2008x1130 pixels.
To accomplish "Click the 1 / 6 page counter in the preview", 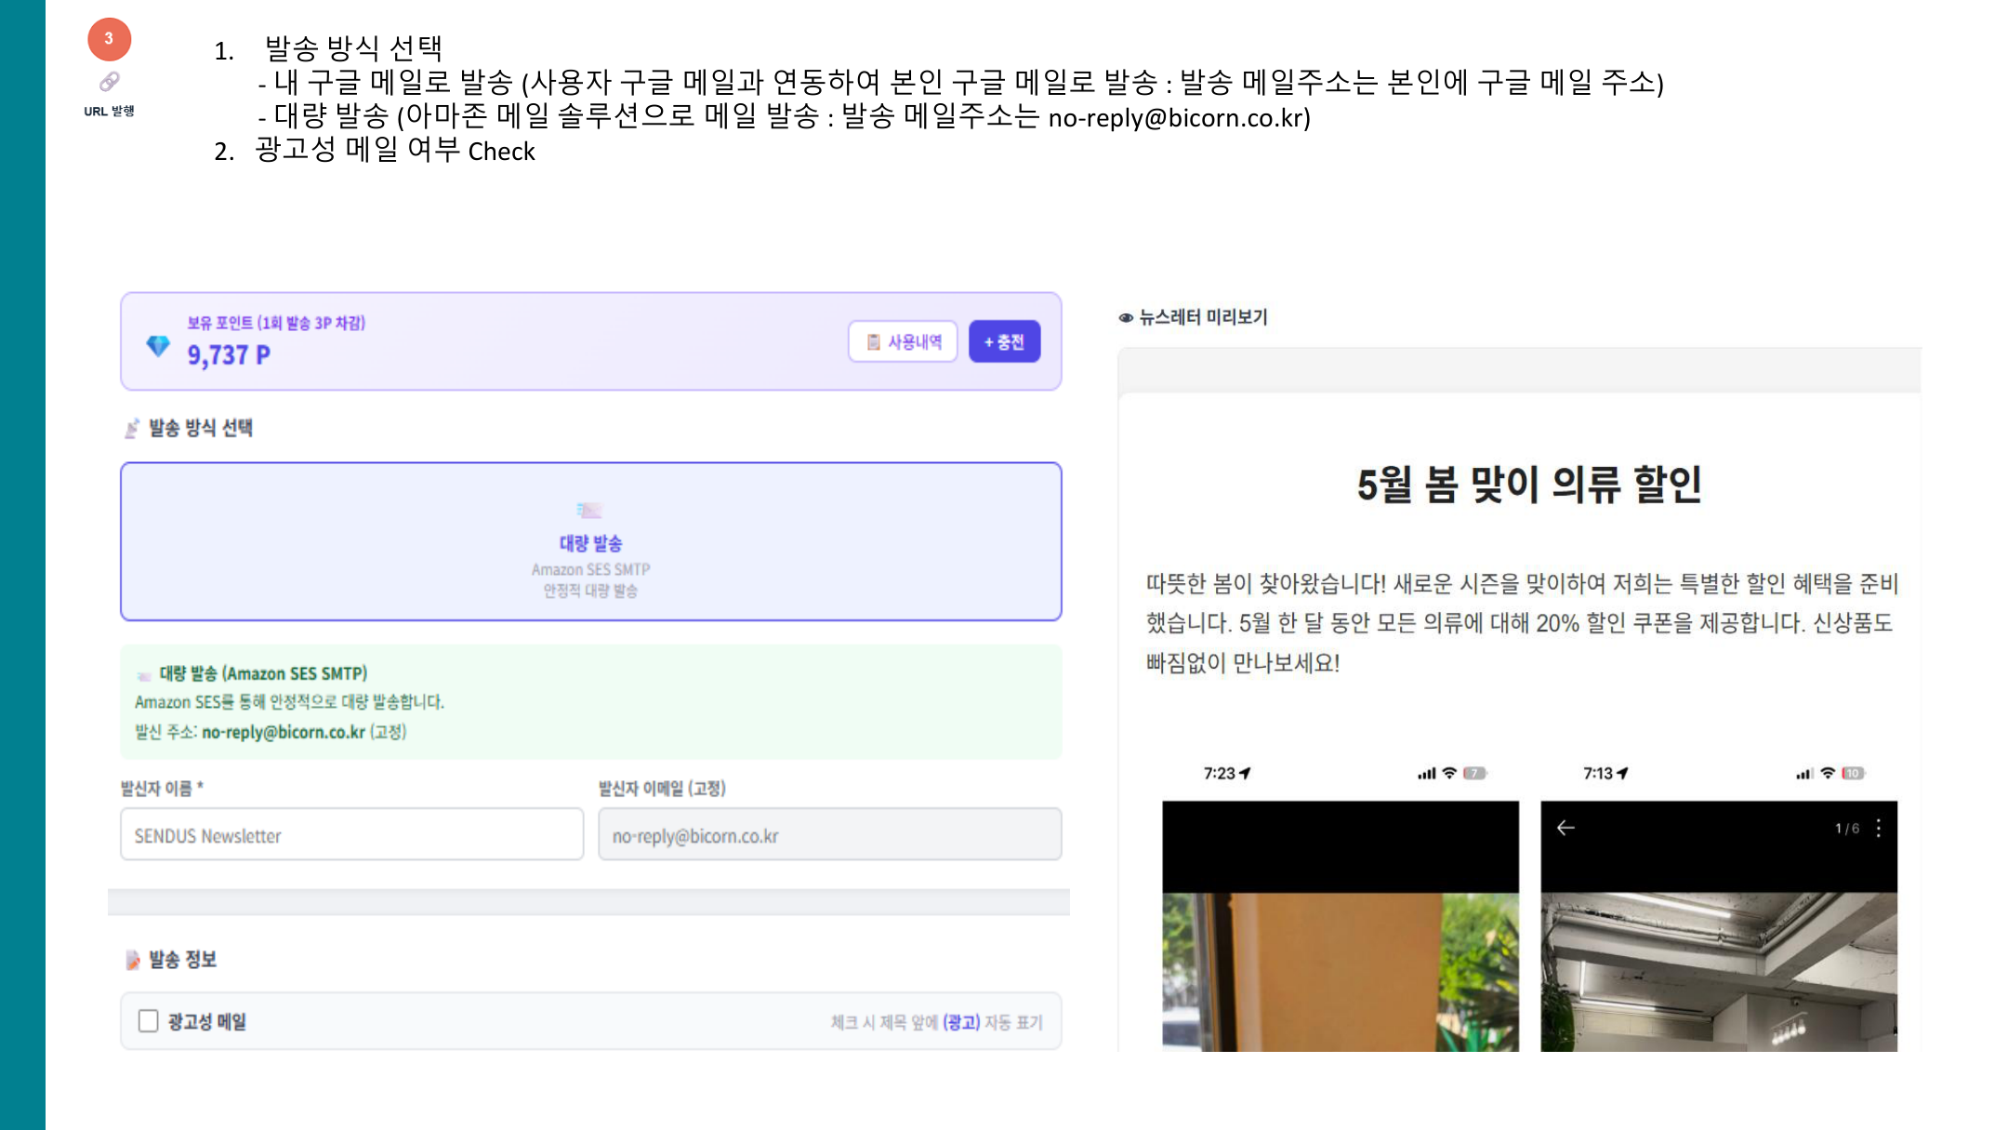I will click(1847, 828).
